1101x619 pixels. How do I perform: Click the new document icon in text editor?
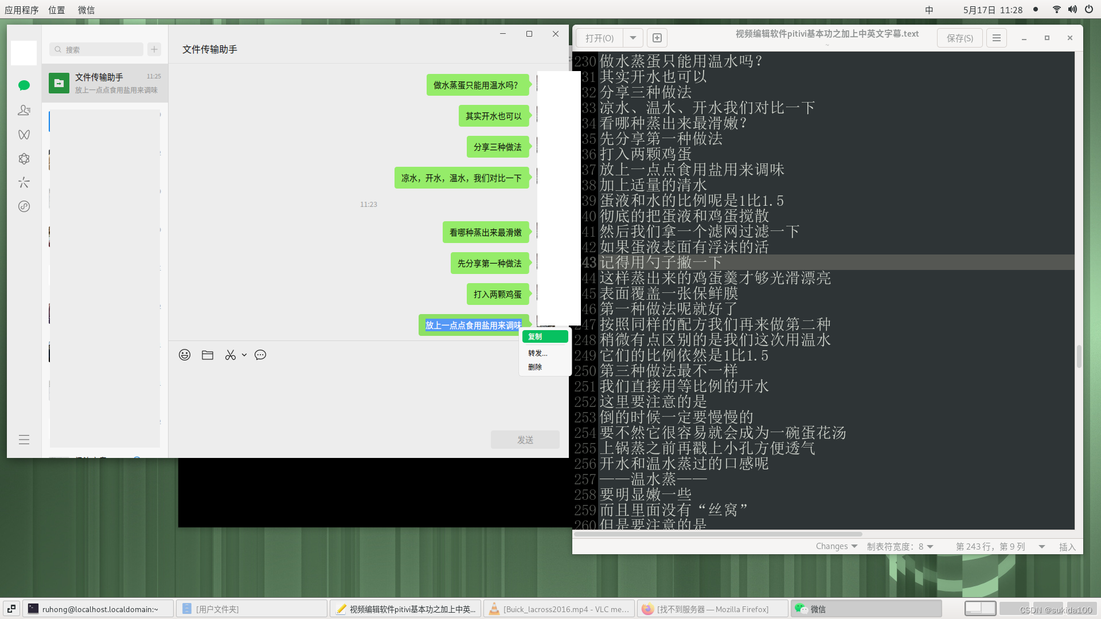click(x=657, y=38)
